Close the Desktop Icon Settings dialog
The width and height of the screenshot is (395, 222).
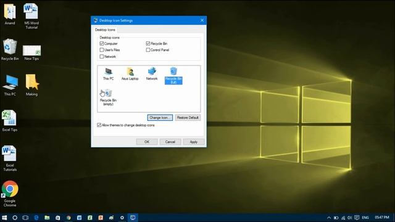point(202,20)
